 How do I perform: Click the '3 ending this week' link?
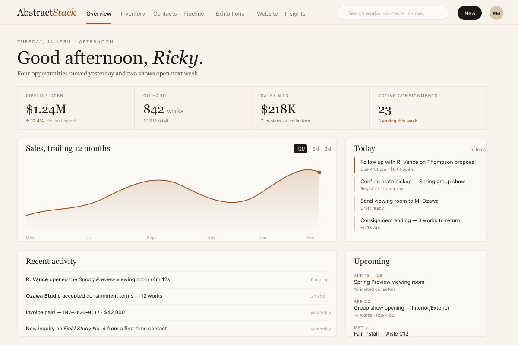pyautogui.click(x=398, y=121)
